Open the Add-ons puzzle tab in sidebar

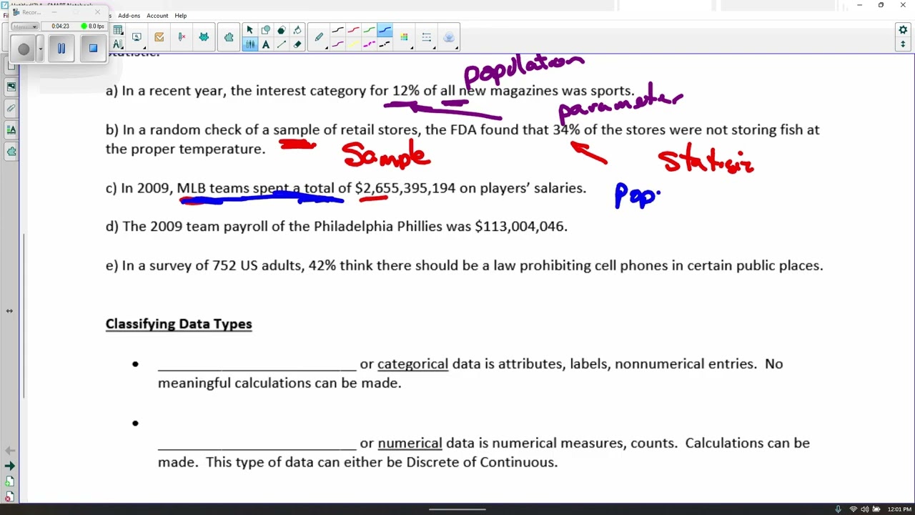coord(11,151)
